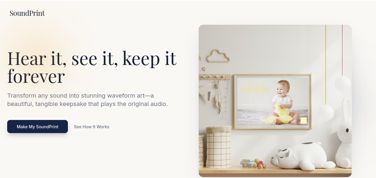Click the Hear it, see it headline
The height and width of the screenshot is (178, 376).
[x=92, y=67]
